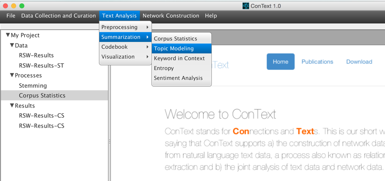
Task: Select the Stemming process item
Action: (33, 85)
